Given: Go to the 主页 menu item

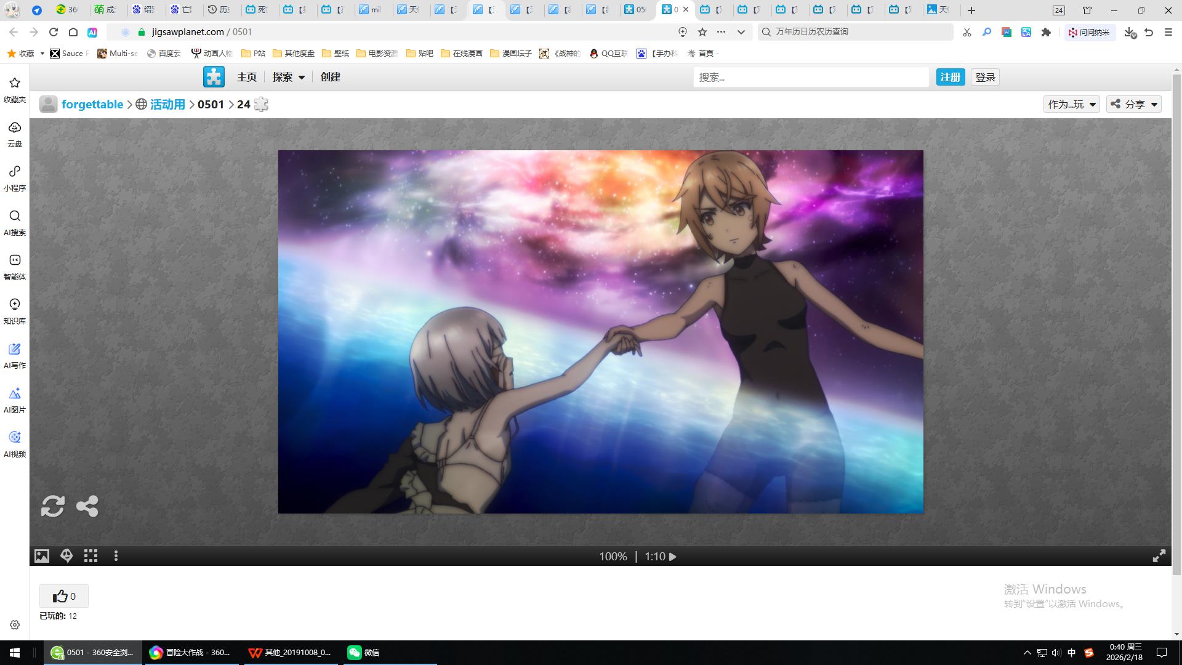Looking at the screenshot, I should 247,77.
